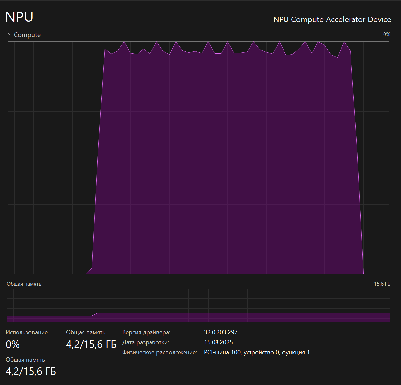Click the NPU page heading
The image size is (401, 385).
tap(19, 17)
